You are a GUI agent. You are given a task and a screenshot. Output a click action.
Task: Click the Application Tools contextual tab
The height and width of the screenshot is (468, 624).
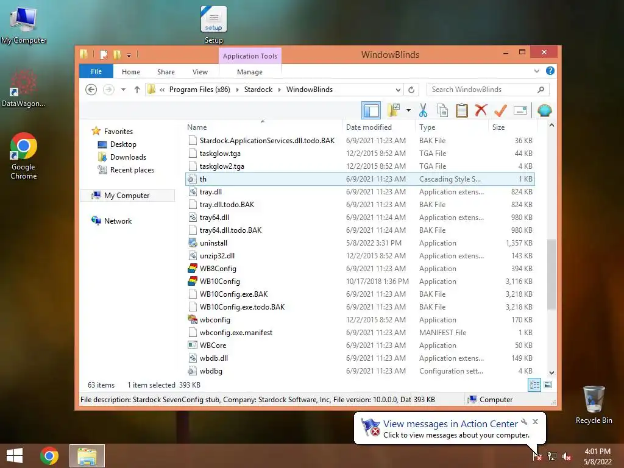(x=250, y=56)
